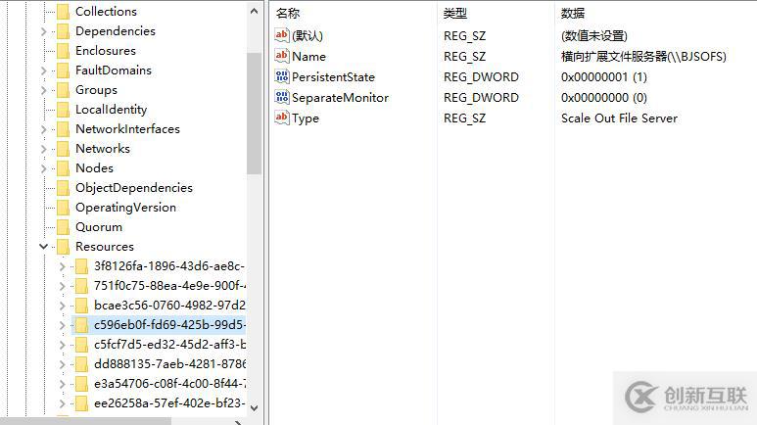757x425 pixels.
Task: Click the tree scrollbar down arrow
Action: (x=255, y=406)
